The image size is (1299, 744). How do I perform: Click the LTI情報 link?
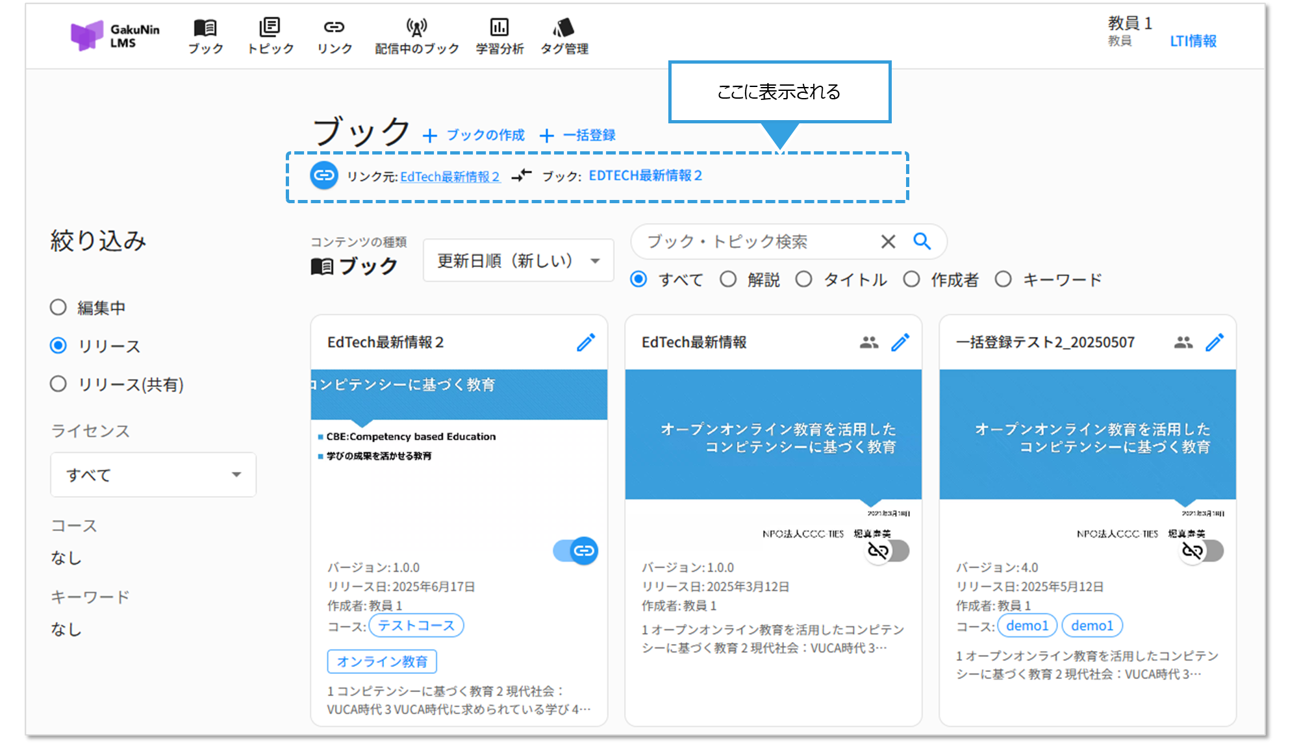(x=1193, y=41)
